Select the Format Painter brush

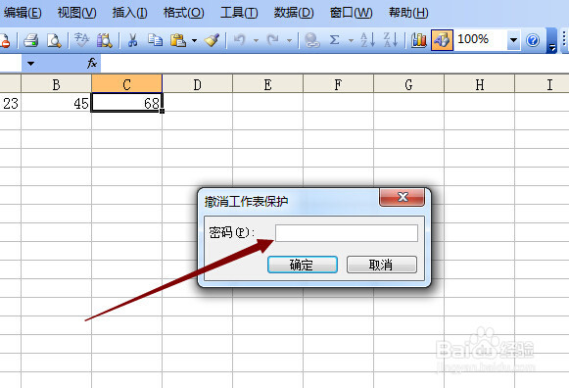[x=212, y=40]
